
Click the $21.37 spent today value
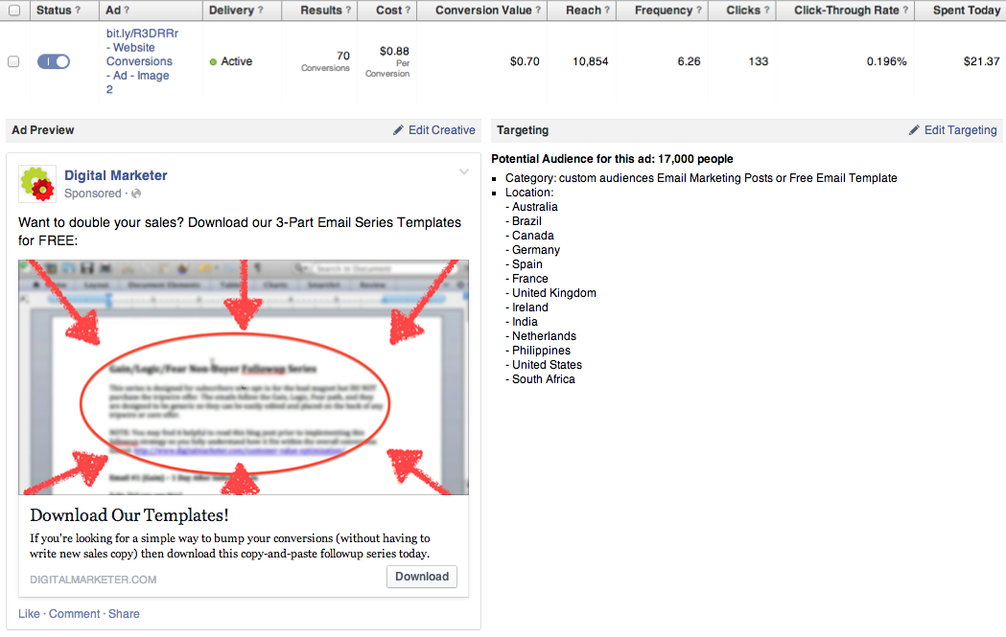point(982,61)
